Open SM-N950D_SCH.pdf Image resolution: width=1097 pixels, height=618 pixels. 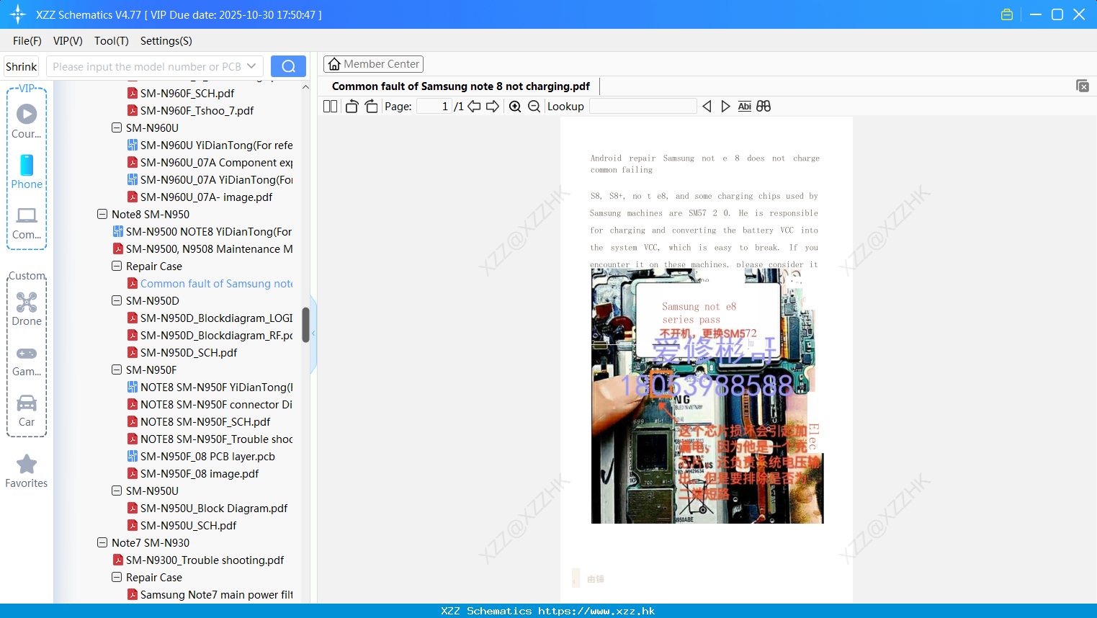189,352
